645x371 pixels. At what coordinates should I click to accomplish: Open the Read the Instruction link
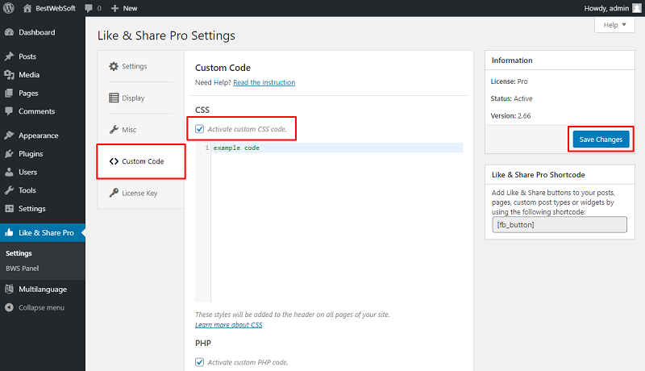(x=264, y=82)
